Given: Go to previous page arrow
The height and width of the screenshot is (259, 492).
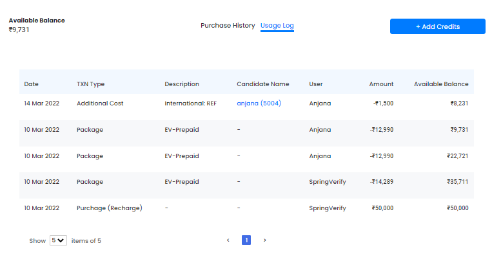Looking at the screenshot, I should click(x=228, y=240).
